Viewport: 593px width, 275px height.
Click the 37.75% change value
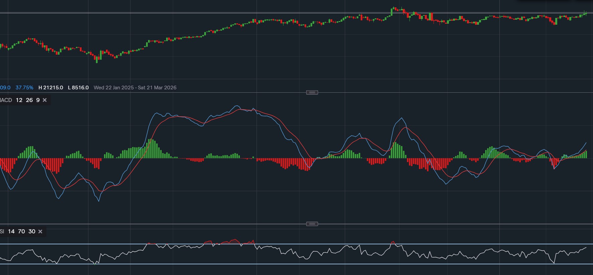24,88
